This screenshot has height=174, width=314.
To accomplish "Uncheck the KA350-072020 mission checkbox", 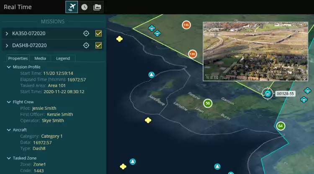I will pyautogui.click(x=99, y=33).
